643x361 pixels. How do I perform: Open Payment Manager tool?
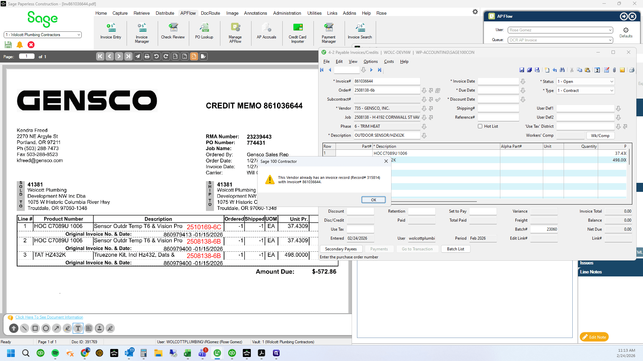329,33
